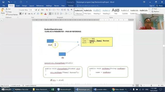Select the yellow matric text box
Image resolution: width=165 pixels, height=92 pixels.
[x=97, y=42]
